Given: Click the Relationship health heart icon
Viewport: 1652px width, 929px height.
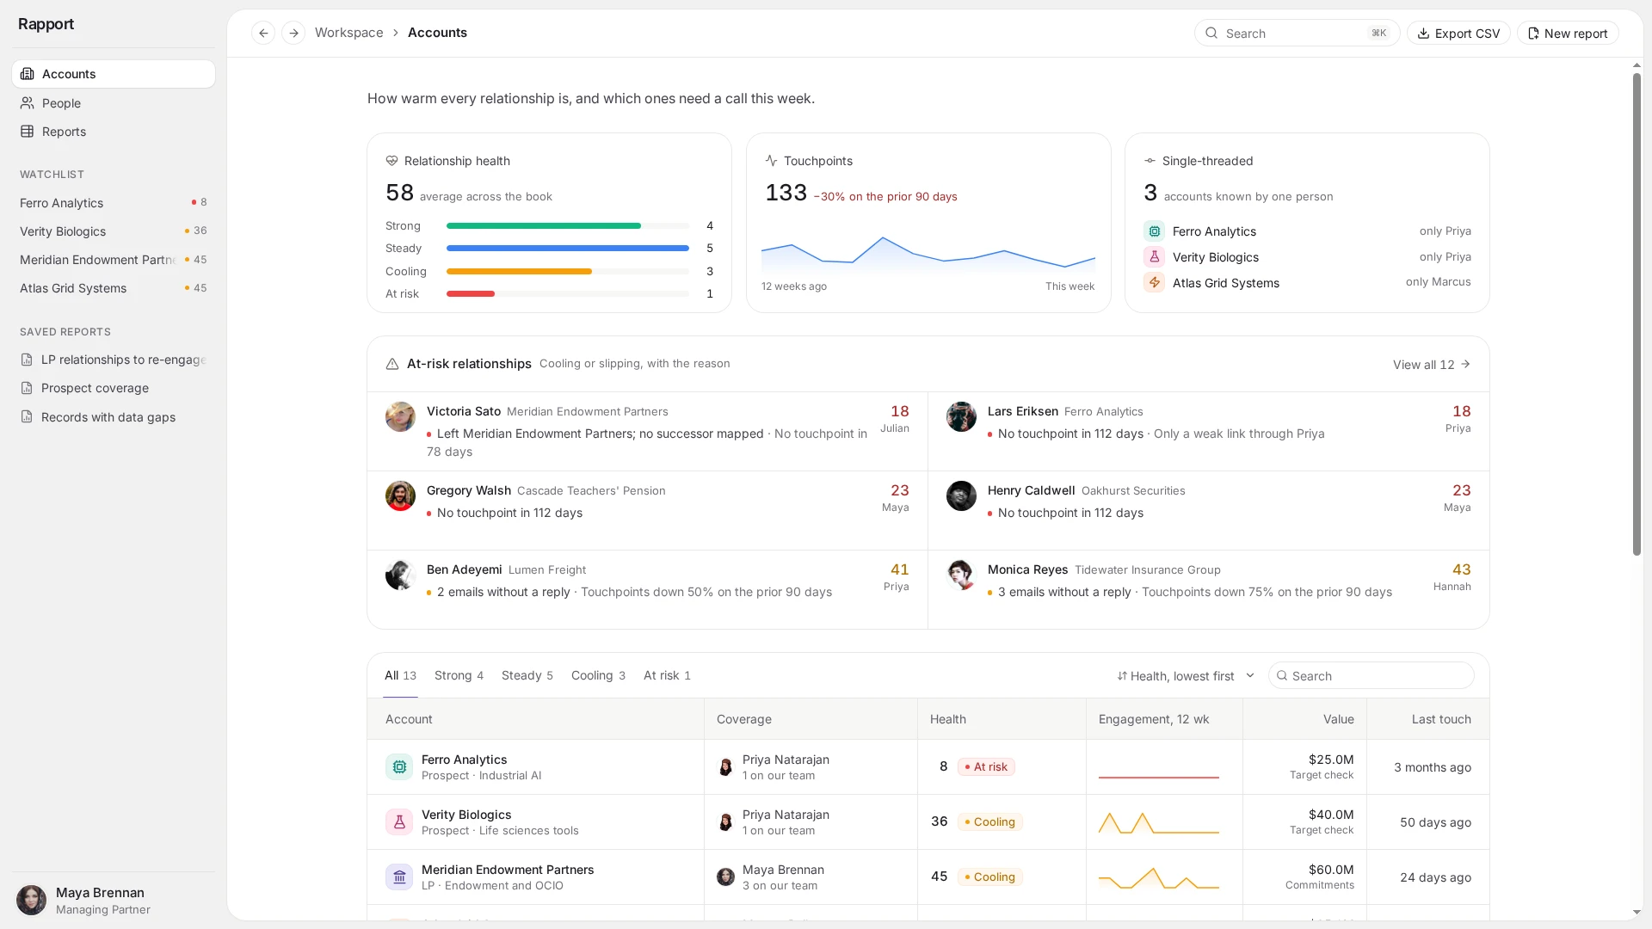Looking at the screenshot, I should (x=391, y=161).
